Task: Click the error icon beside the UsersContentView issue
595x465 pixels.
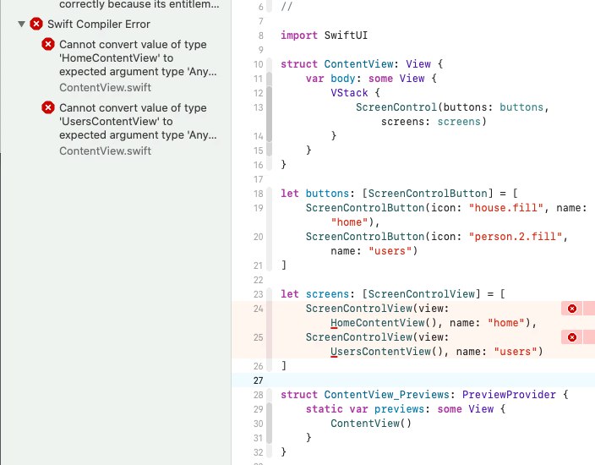Action: [x=48, y=108]
